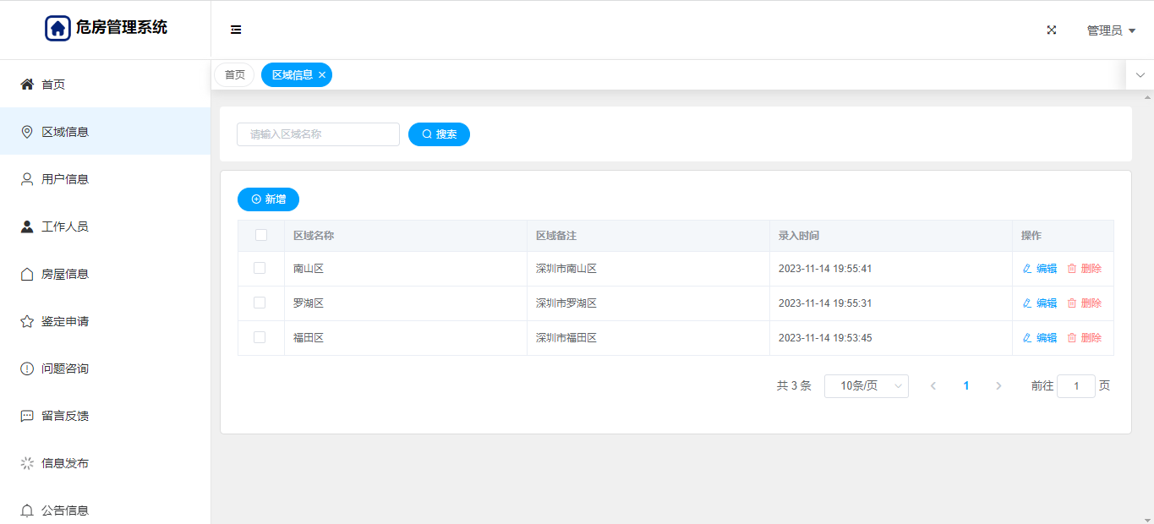Expand the tab options chevron at right
The width and height of the screenshot is (1154, 524).
click(x=1140, y=75)
